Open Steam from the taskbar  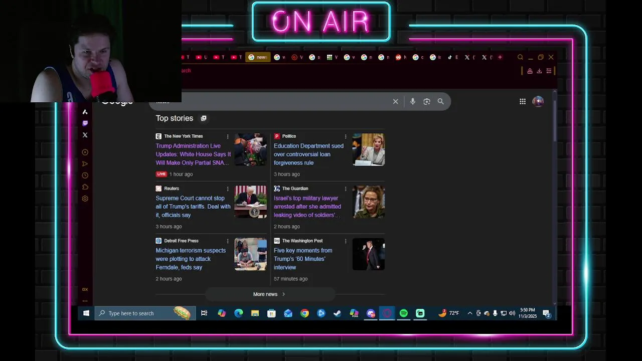tap(338, 313)
